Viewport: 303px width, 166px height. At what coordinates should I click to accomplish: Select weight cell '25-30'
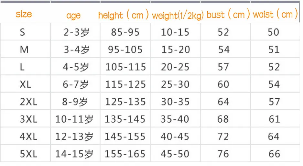(175, 84)
